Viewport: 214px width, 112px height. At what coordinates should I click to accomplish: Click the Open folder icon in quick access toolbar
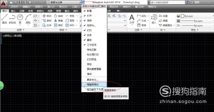coord(16,2)
